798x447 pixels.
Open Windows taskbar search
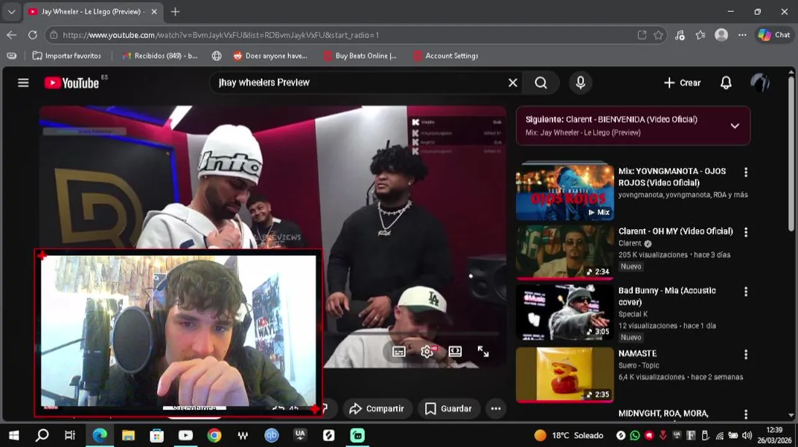42,435
